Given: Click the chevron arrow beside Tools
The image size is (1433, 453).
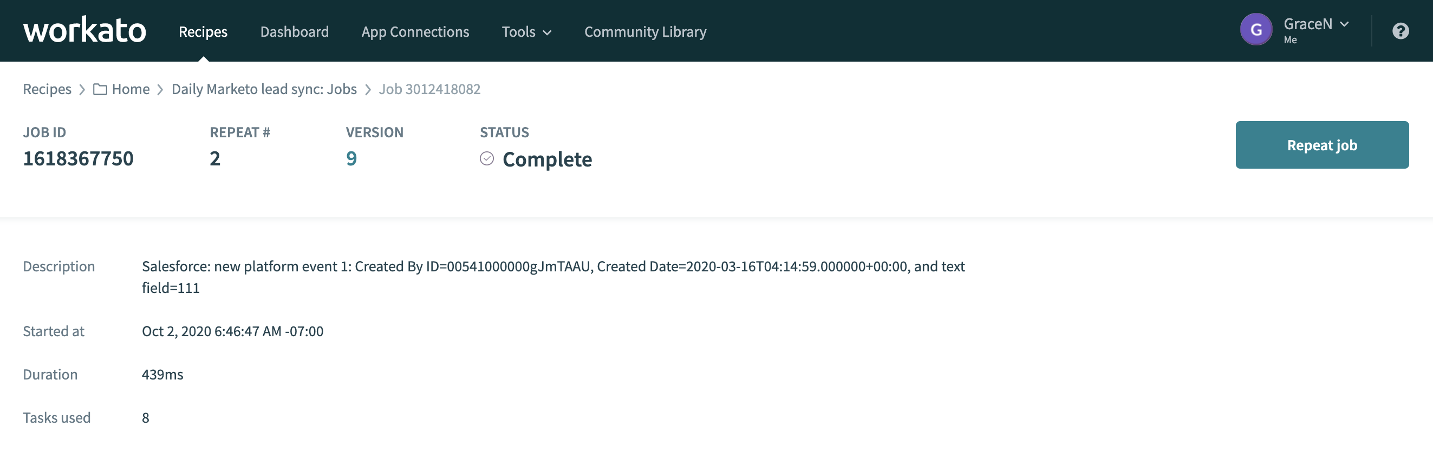Looking at the screenshot, I should 548,33.
